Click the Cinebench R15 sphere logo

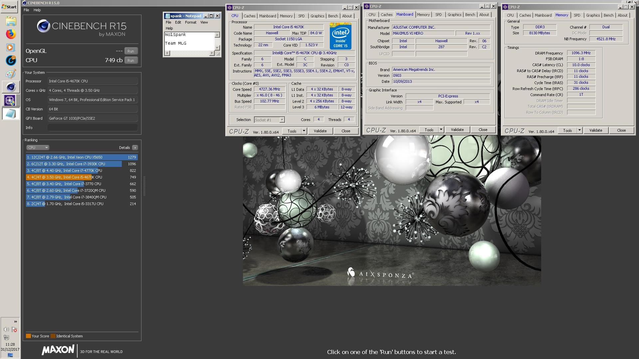coord(43,26)
